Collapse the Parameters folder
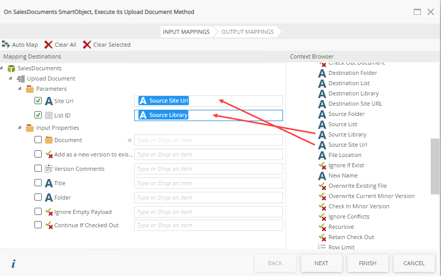The image size is (441, 276). (x=20, y=89)
